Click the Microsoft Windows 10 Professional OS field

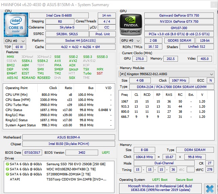click(160, 188)
